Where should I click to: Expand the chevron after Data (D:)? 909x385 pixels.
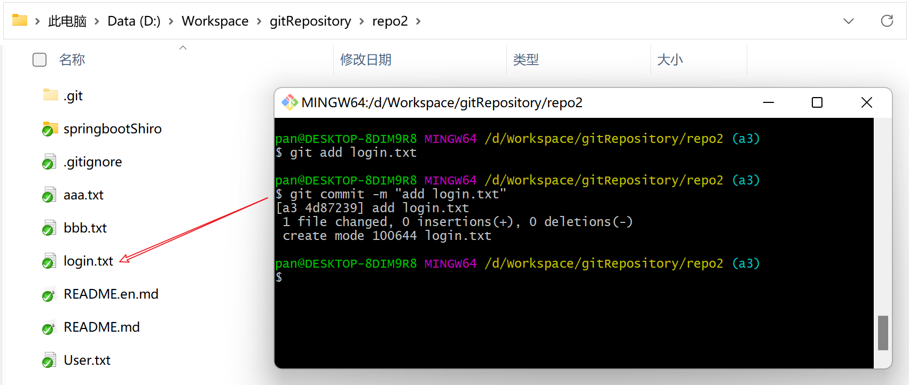(x=171, y=21)
